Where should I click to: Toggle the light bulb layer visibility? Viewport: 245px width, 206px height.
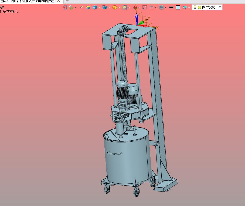[x=195, y=7]
